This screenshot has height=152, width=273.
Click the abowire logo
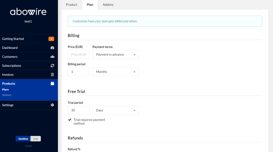28,12
